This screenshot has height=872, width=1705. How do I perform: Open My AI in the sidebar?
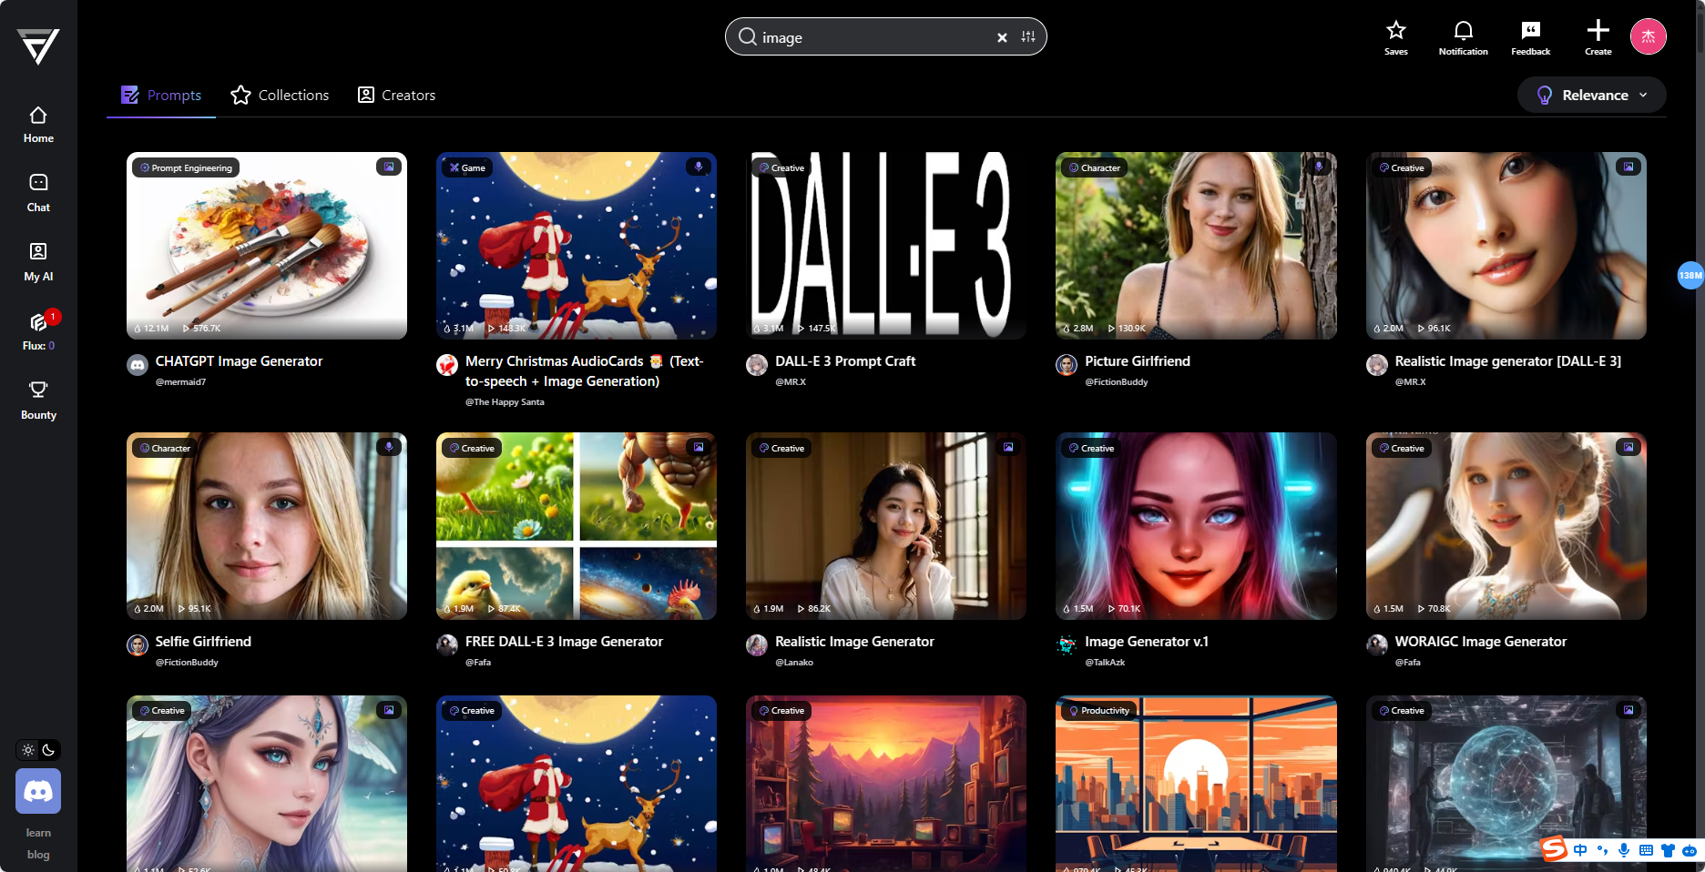pos(38,263)
